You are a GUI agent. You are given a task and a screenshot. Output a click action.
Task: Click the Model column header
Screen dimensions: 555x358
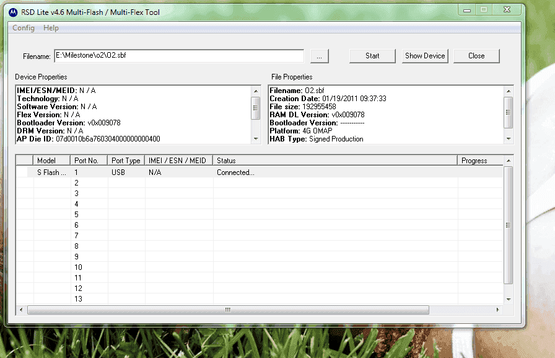(51, 161)
